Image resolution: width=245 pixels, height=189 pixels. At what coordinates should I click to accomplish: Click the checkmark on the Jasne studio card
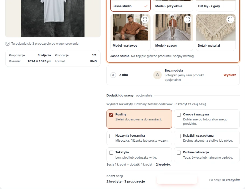point(146,6)
